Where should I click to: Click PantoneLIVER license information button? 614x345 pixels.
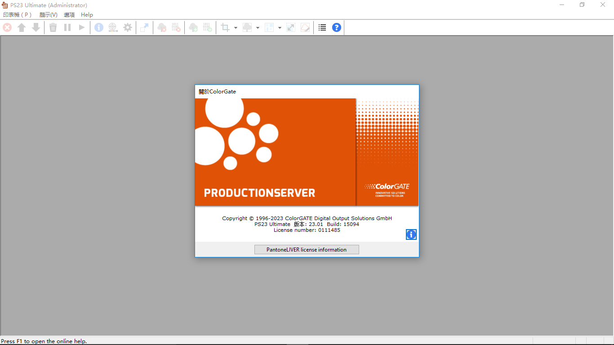[x=307, y=250]
